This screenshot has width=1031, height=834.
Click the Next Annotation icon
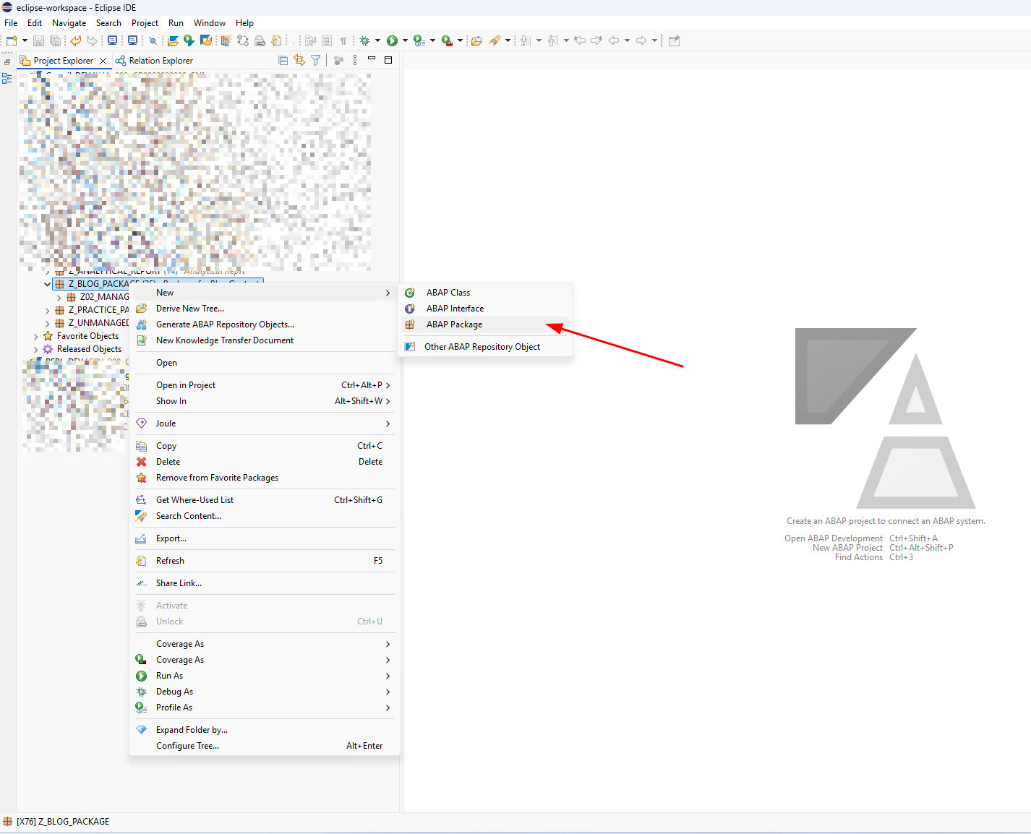[x=526, y=40]
